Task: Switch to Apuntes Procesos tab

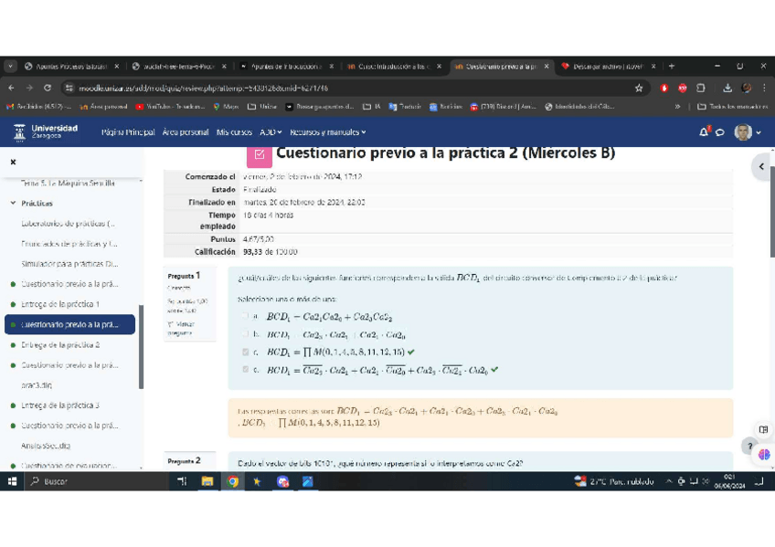Action: [72, 66]
